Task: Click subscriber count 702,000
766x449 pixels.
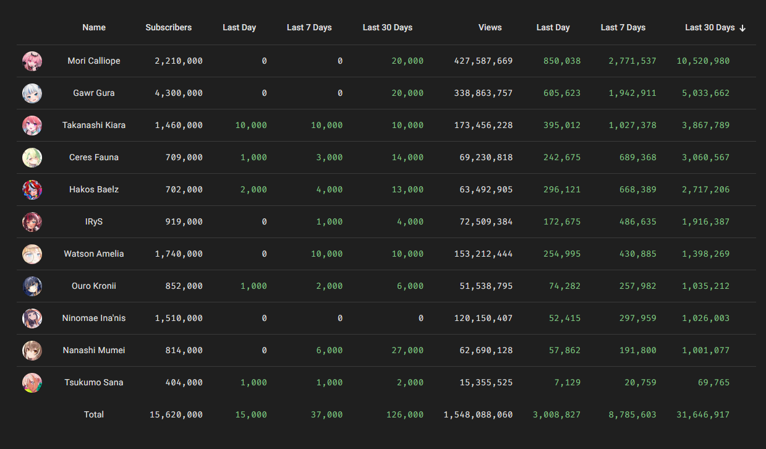Action: point(184,189)
